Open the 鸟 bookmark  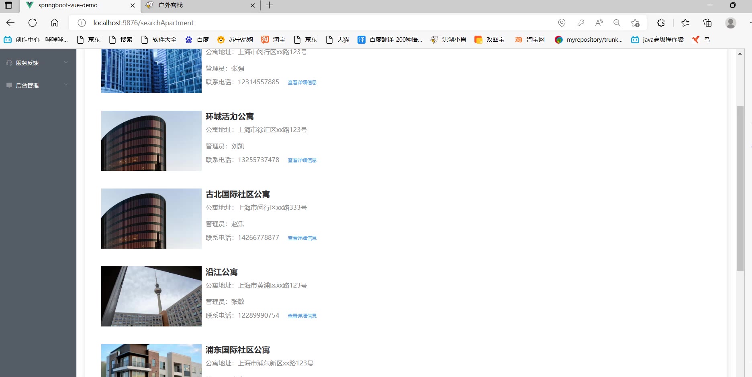pyautogui.click(x=701, y=39)
